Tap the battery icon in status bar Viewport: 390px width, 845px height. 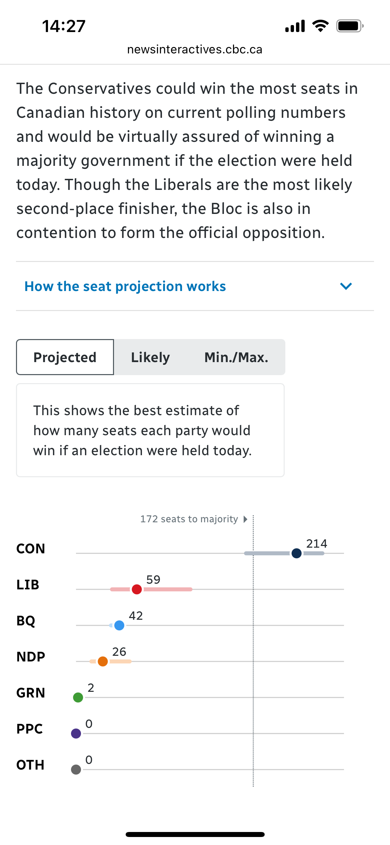pos(350,26)
